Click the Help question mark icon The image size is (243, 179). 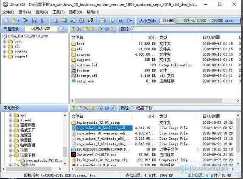click(121, 20)
